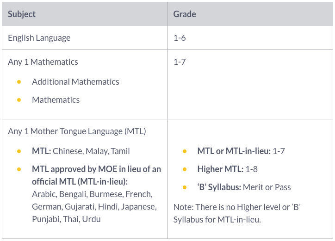
Task: Click the English Language grade 1-6
Action: (180, 38)
